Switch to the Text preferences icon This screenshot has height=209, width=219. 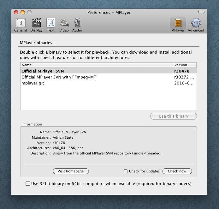51,25
